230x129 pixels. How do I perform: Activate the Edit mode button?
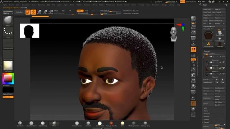pyautogui.click(x=28, y=12)
